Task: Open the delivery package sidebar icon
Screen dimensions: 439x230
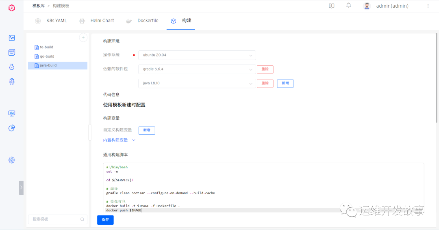Action: click(12, 81)
